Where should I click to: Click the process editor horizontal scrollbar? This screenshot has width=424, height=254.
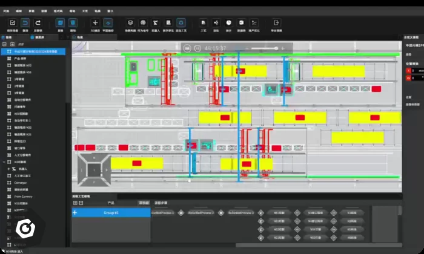pos(319,246)
